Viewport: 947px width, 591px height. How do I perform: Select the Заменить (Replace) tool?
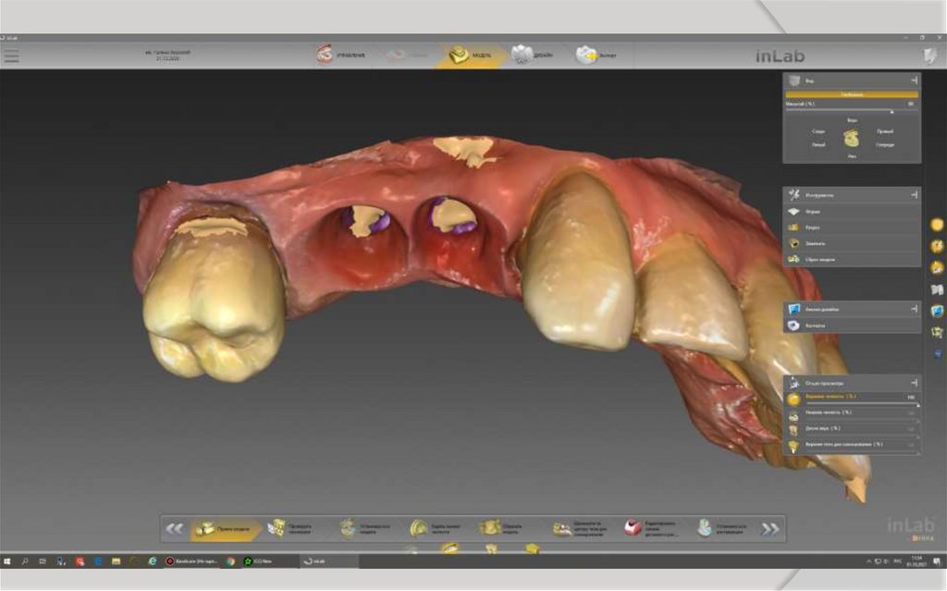(x=852, y=243)
